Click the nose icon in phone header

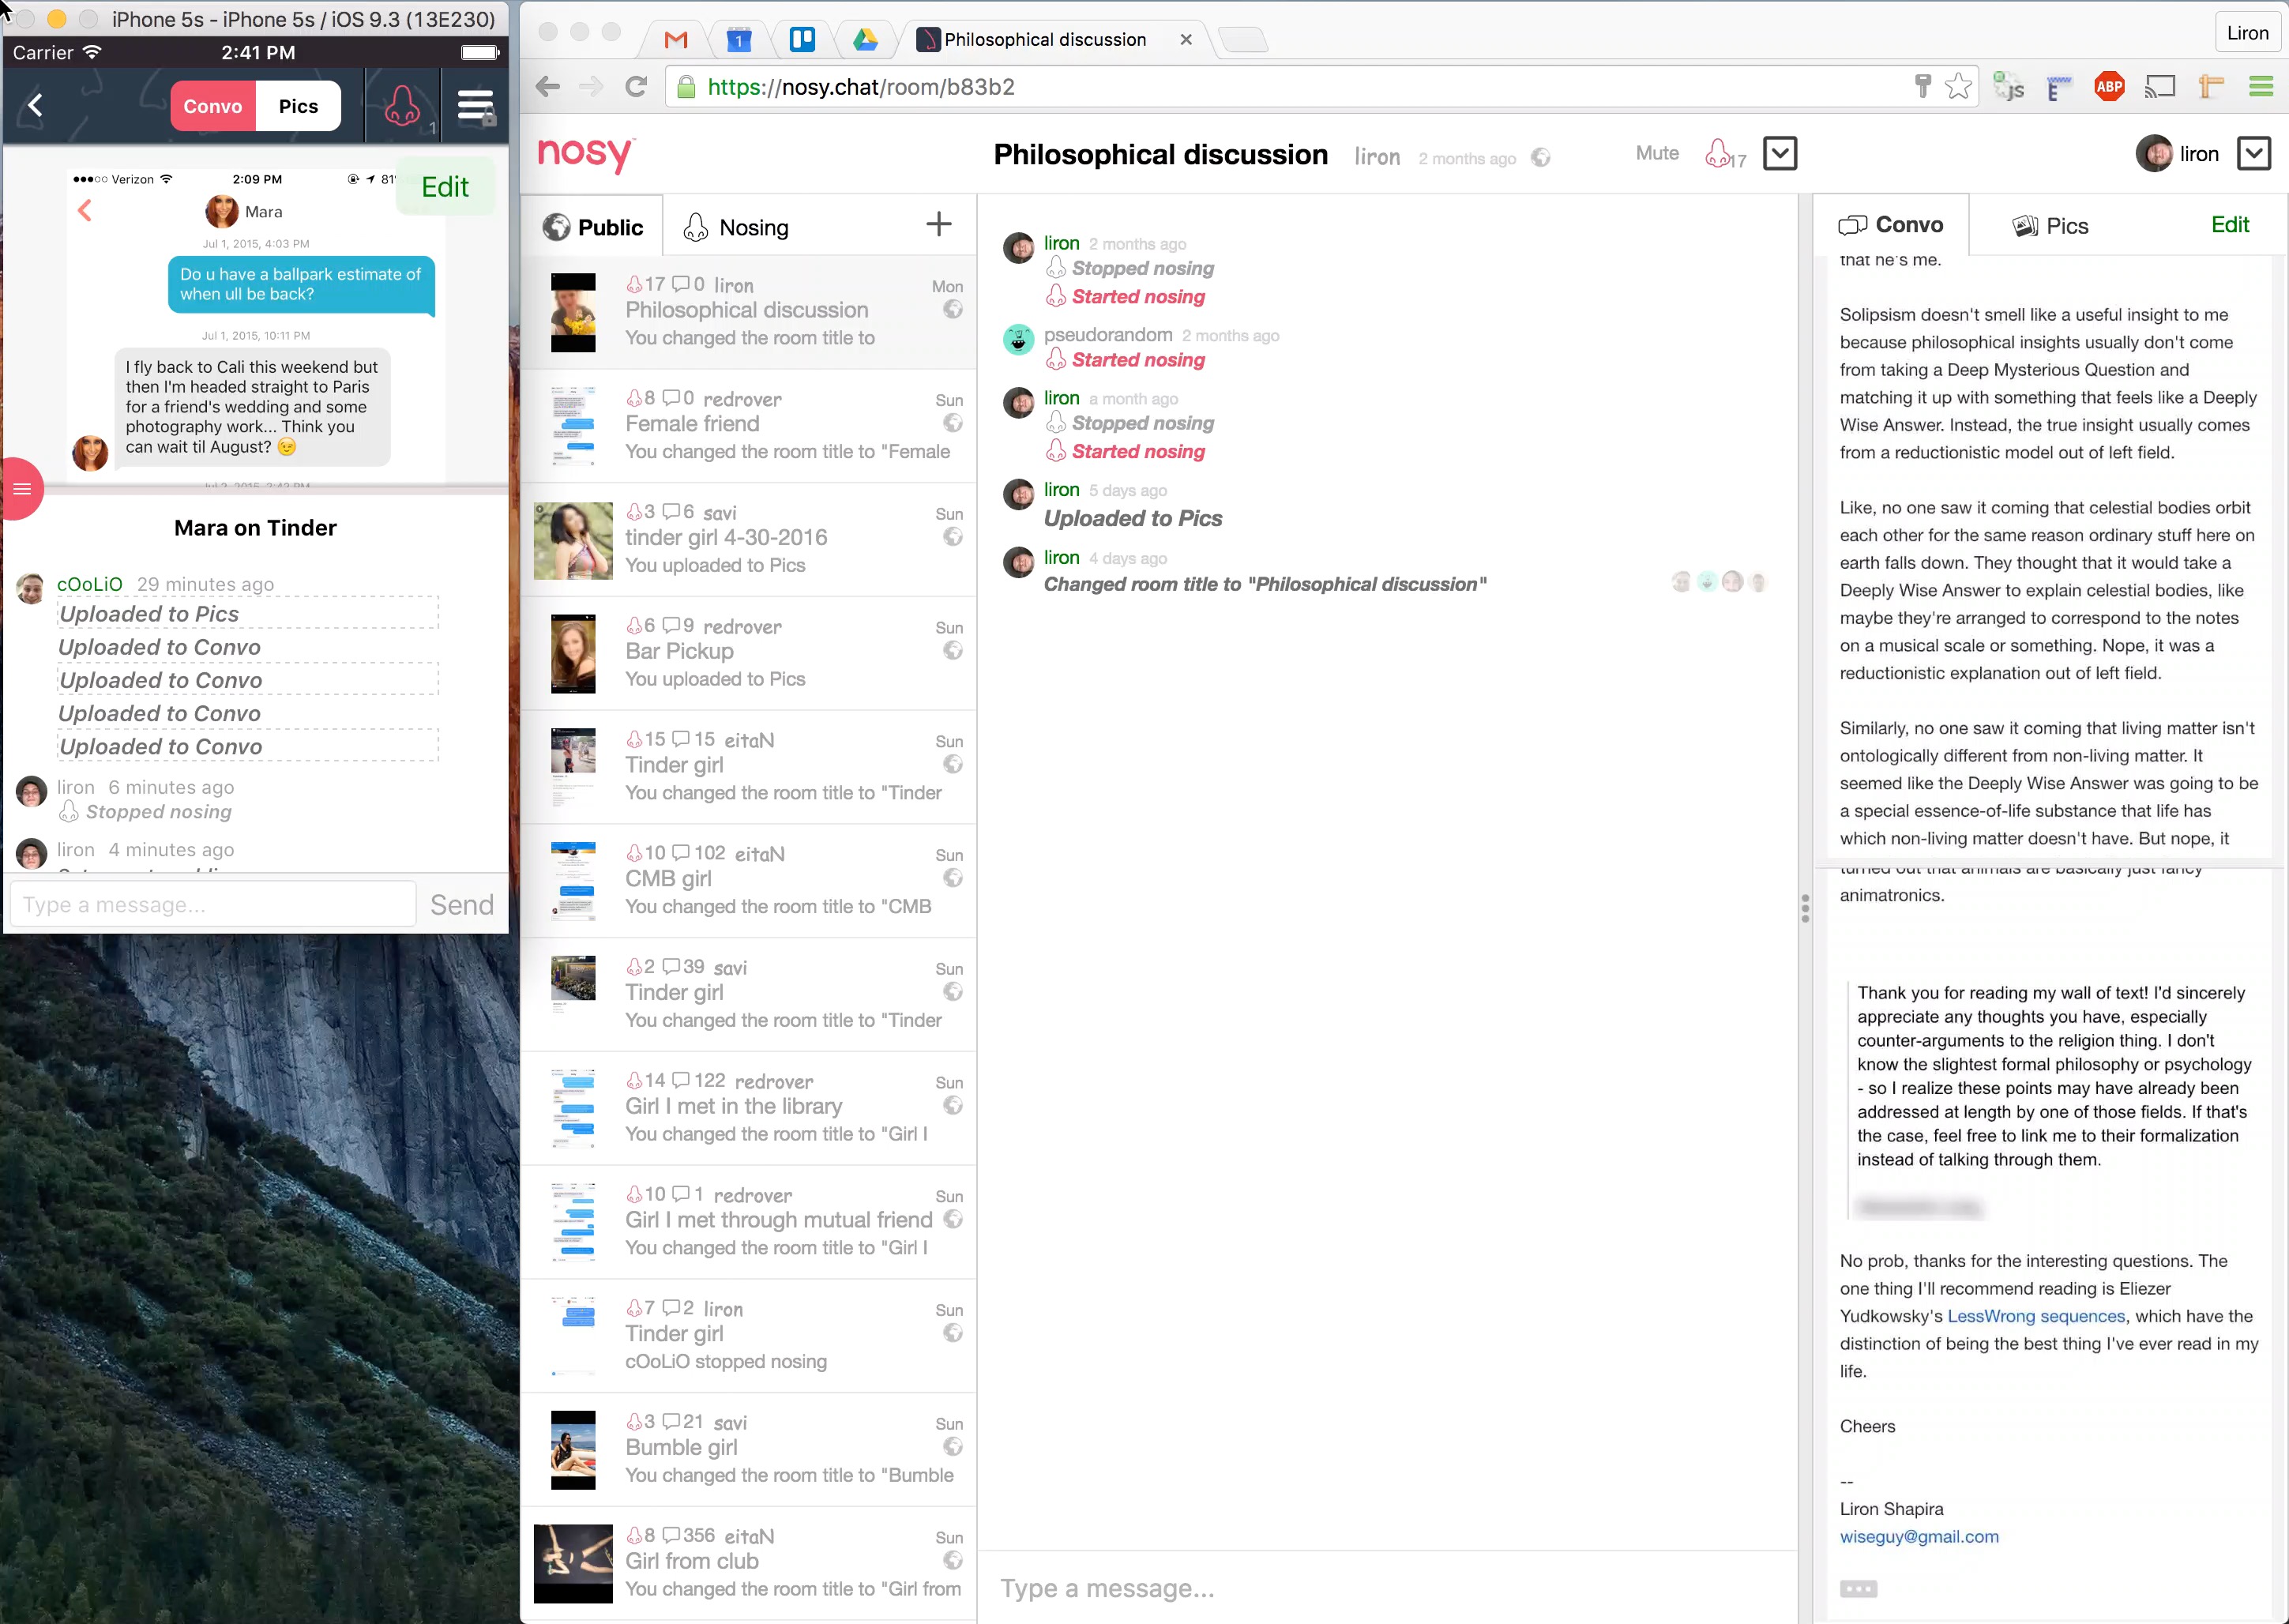[403, 105]
